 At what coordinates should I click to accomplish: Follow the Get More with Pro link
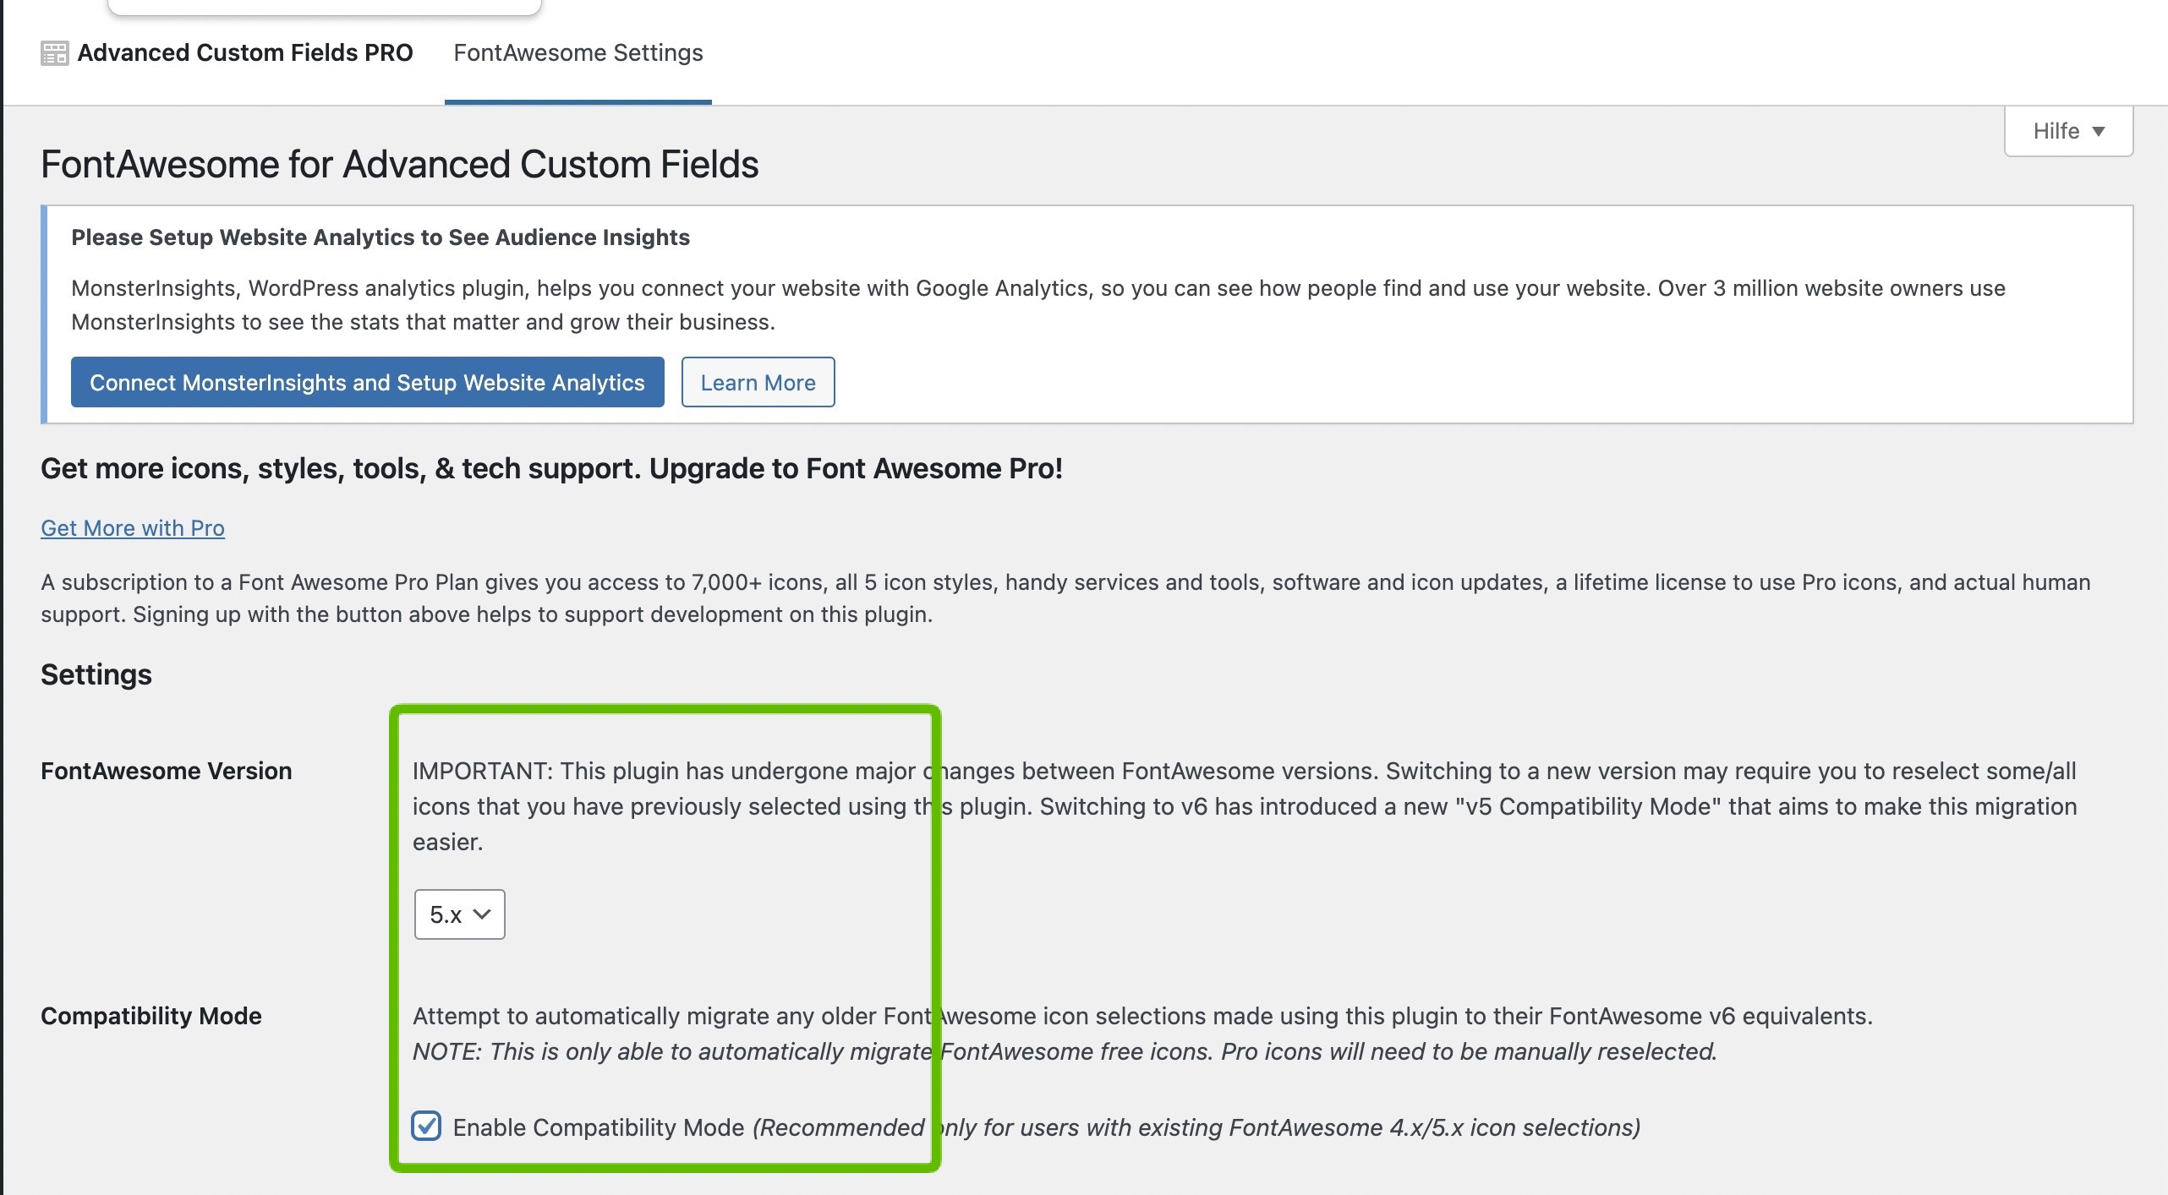(133, 528)
